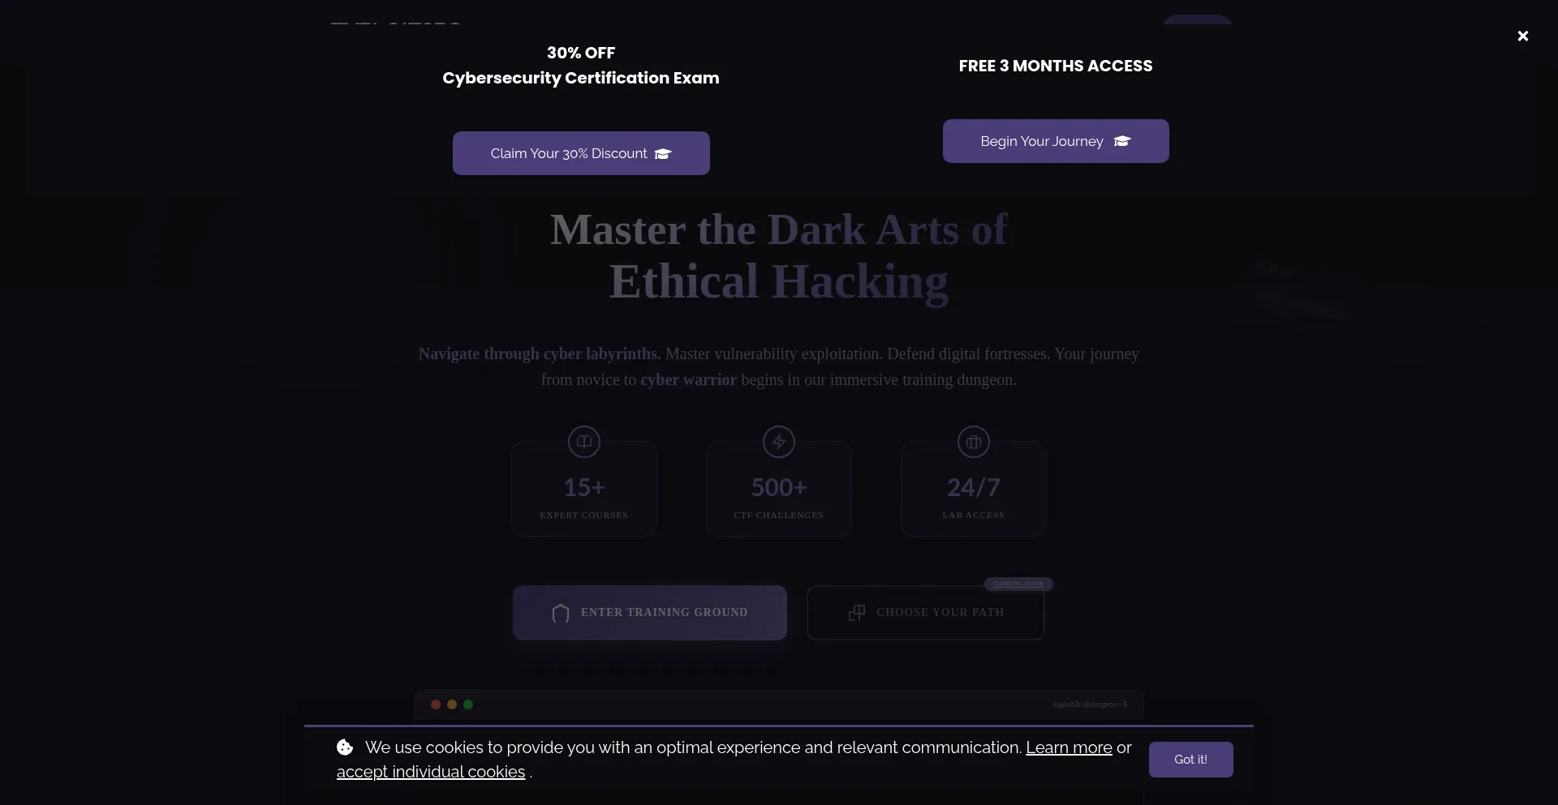The height and width of the screenshot is (805, 1558).
Task: Click the Coming Soon badge
Action: [1018, 584]
